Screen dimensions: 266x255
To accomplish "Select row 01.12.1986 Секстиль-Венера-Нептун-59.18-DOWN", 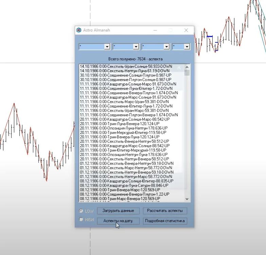I will point(132,163).
